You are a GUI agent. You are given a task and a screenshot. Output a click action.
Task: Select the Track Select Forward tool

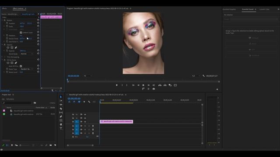click(61, 101)
